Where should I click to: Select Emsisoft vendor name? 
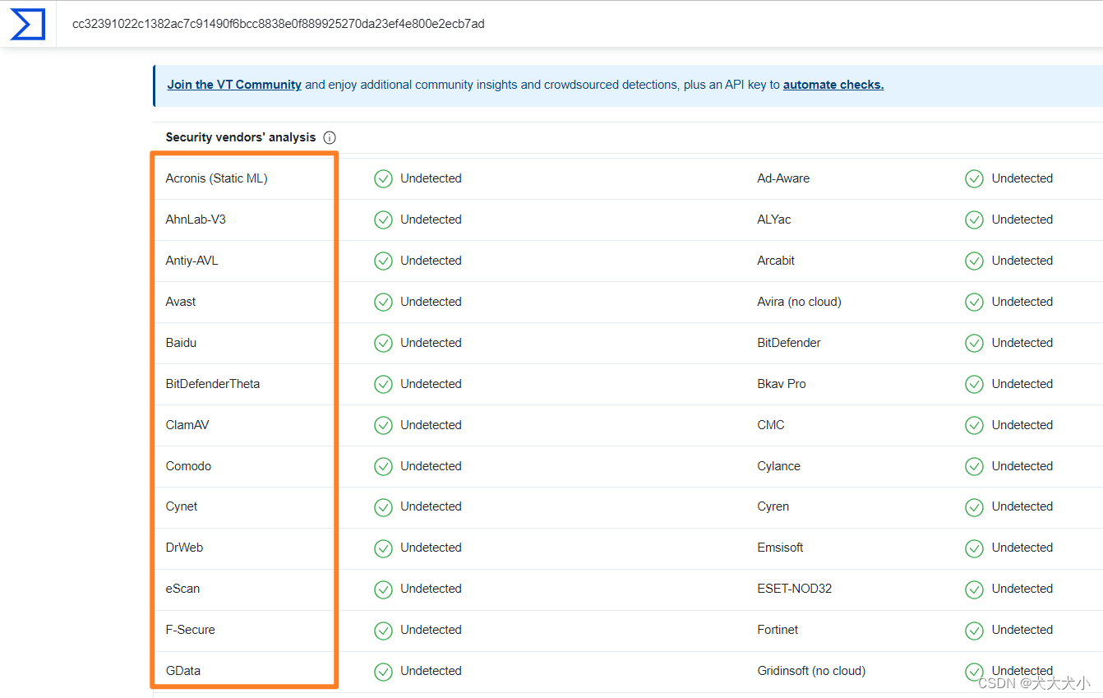coord(780,548)
